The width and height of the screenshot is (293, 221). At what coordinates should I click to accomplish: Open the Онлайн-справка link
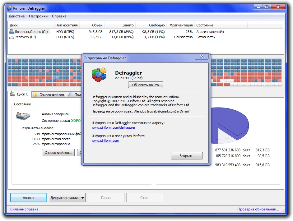tap(24, 209)
